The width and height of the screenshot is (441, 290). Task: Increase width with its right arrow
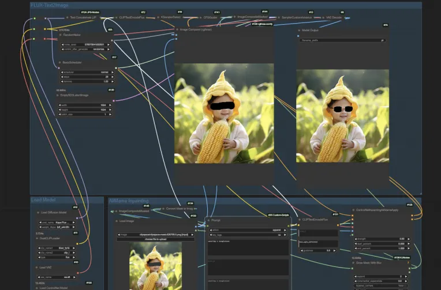click(x=110, y=105)
